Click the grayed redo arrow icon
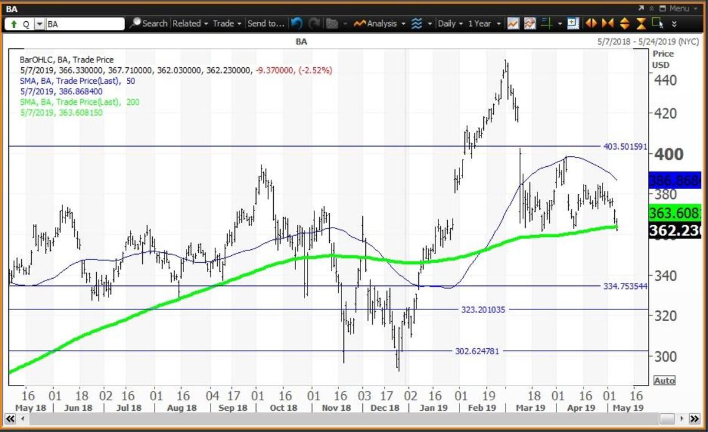The height and width of the screenshot is (432, 708). point(315,24)
